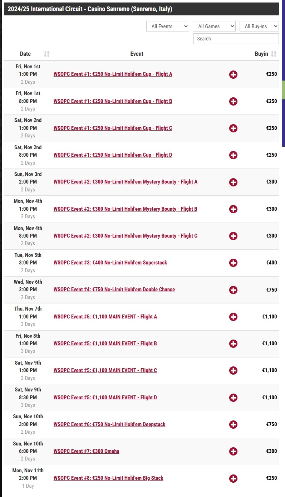The height and width of the screenshot is (497, 285).
Task: Show details for Event #3 Superstack
Action: click(233, 263)
